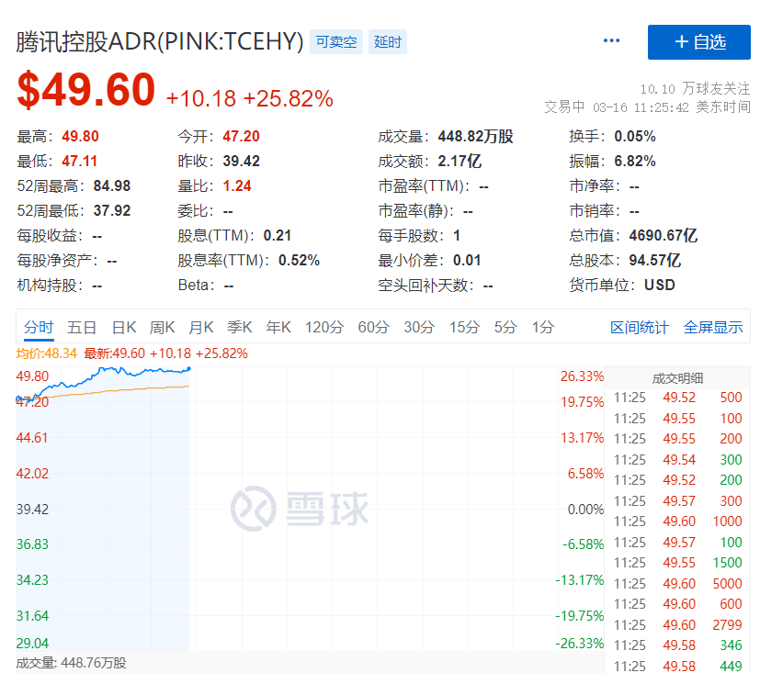Screen dimensions: 760x673
Task: Click the trade row 49.55 with volume 1500
Action: pos(677,563)
